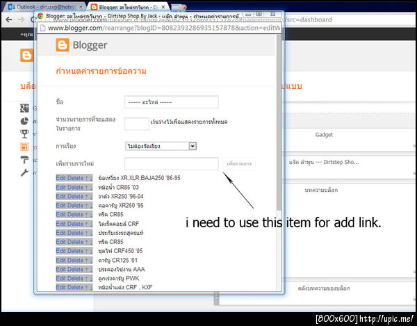Click the Blogger logo in the popup header

click(81, 45)
